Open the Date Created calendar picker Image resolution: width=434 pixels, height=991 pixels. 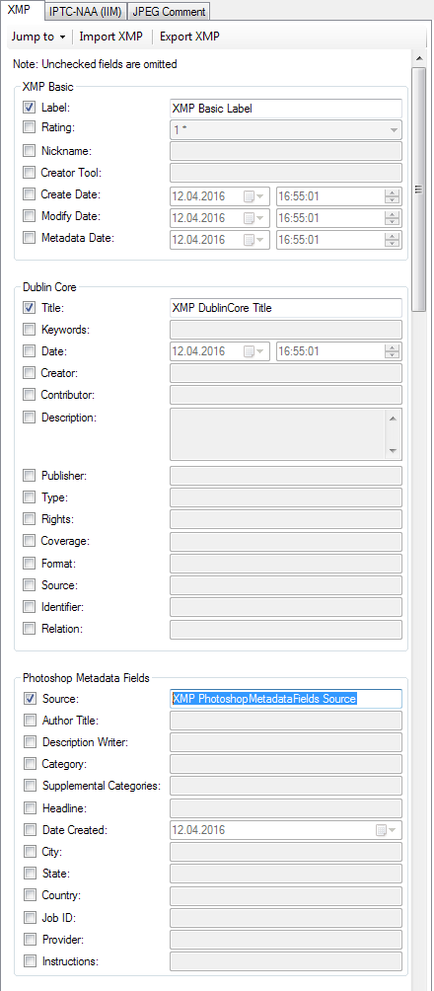click(x=388, y=830)
